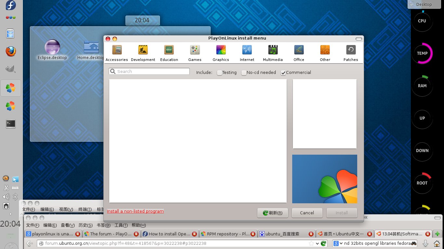Open the Other category

(325, 53)
